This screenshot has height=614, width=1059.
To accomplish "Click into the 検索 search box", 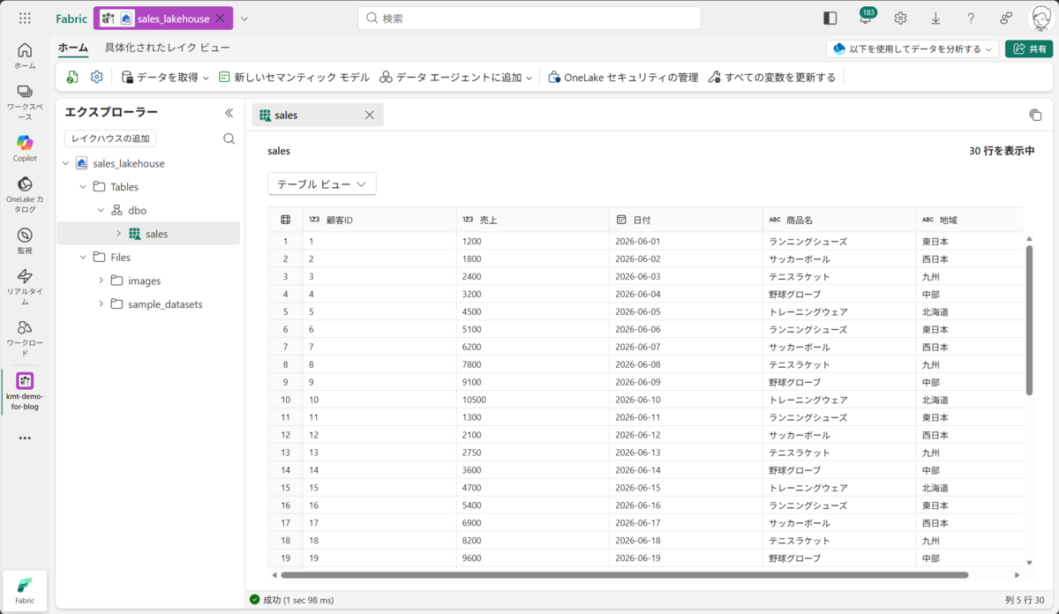I will click(529, 19).
